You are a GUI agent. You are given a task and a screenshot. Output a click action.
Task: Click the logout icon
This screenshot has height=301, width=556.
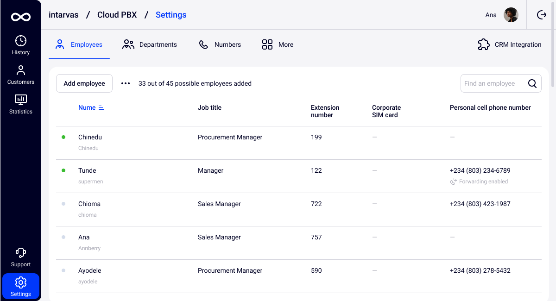pyautogui.click(x=542, y=15)
